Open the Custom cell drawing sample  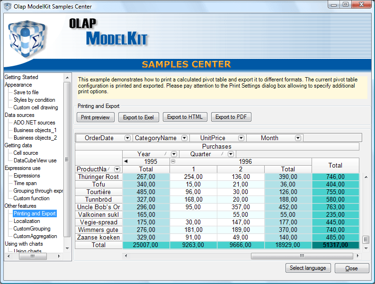coord(36,107)
